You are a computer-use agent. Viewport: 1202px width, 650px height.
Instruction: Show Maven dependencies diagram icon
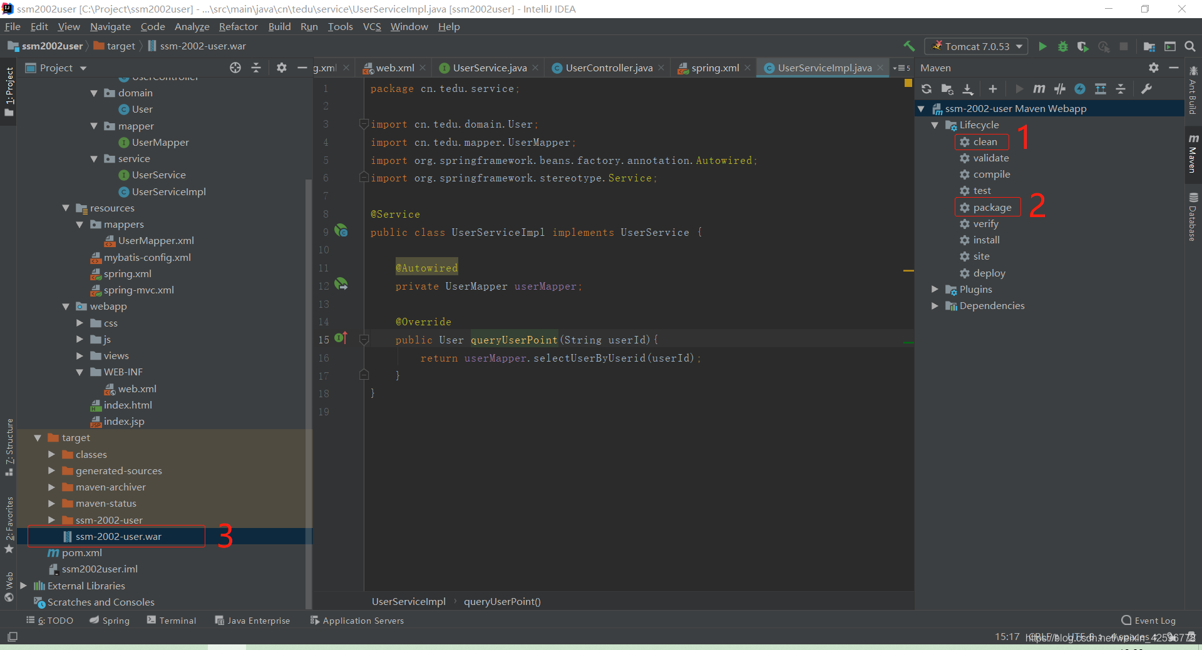[x=1101, y=89]
